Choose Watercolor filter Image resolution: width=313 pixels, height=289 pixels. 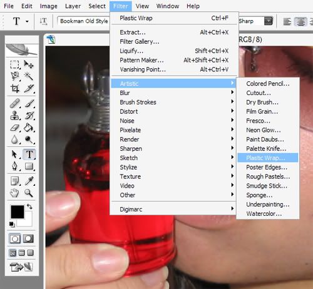268,214
